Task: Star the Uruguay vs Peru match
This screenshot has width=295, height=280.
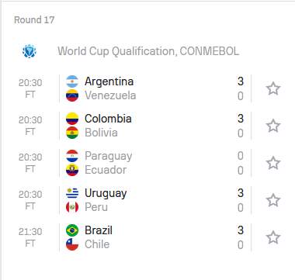Action: (x=273, y=200)
